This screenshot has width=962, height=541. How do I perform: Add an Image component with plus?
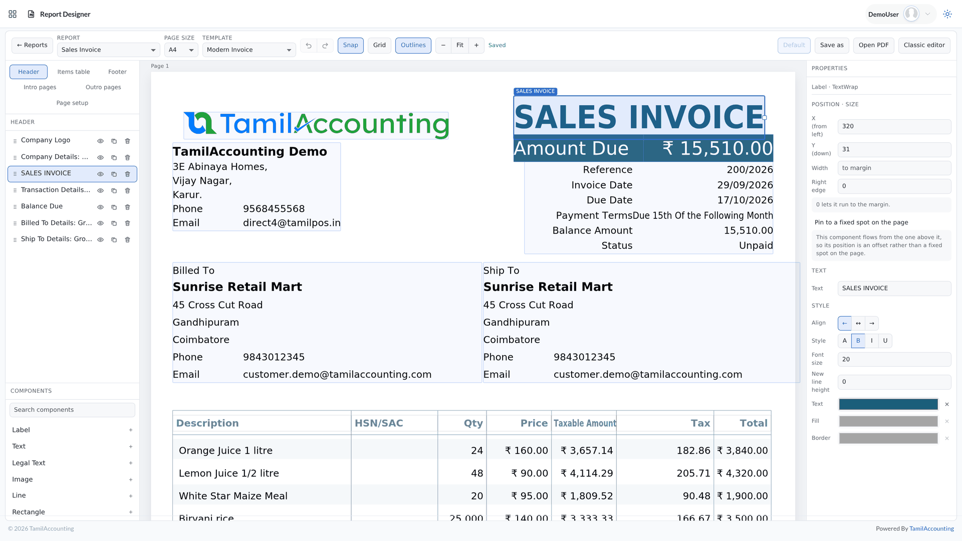tap(131, 480)
